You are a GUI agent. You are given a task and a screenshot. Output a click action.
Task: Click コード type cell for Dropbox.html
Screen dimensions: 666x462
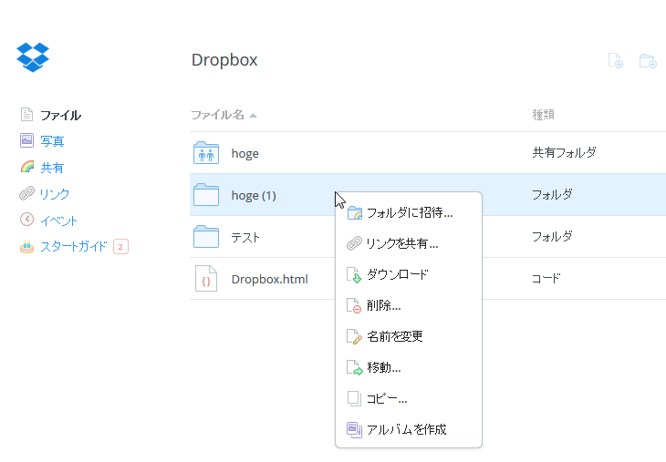[546, 278]
